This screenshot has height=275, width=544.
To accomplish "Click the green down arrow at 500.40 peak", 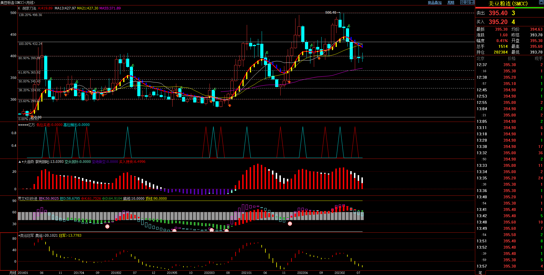I will coord(349,26).
